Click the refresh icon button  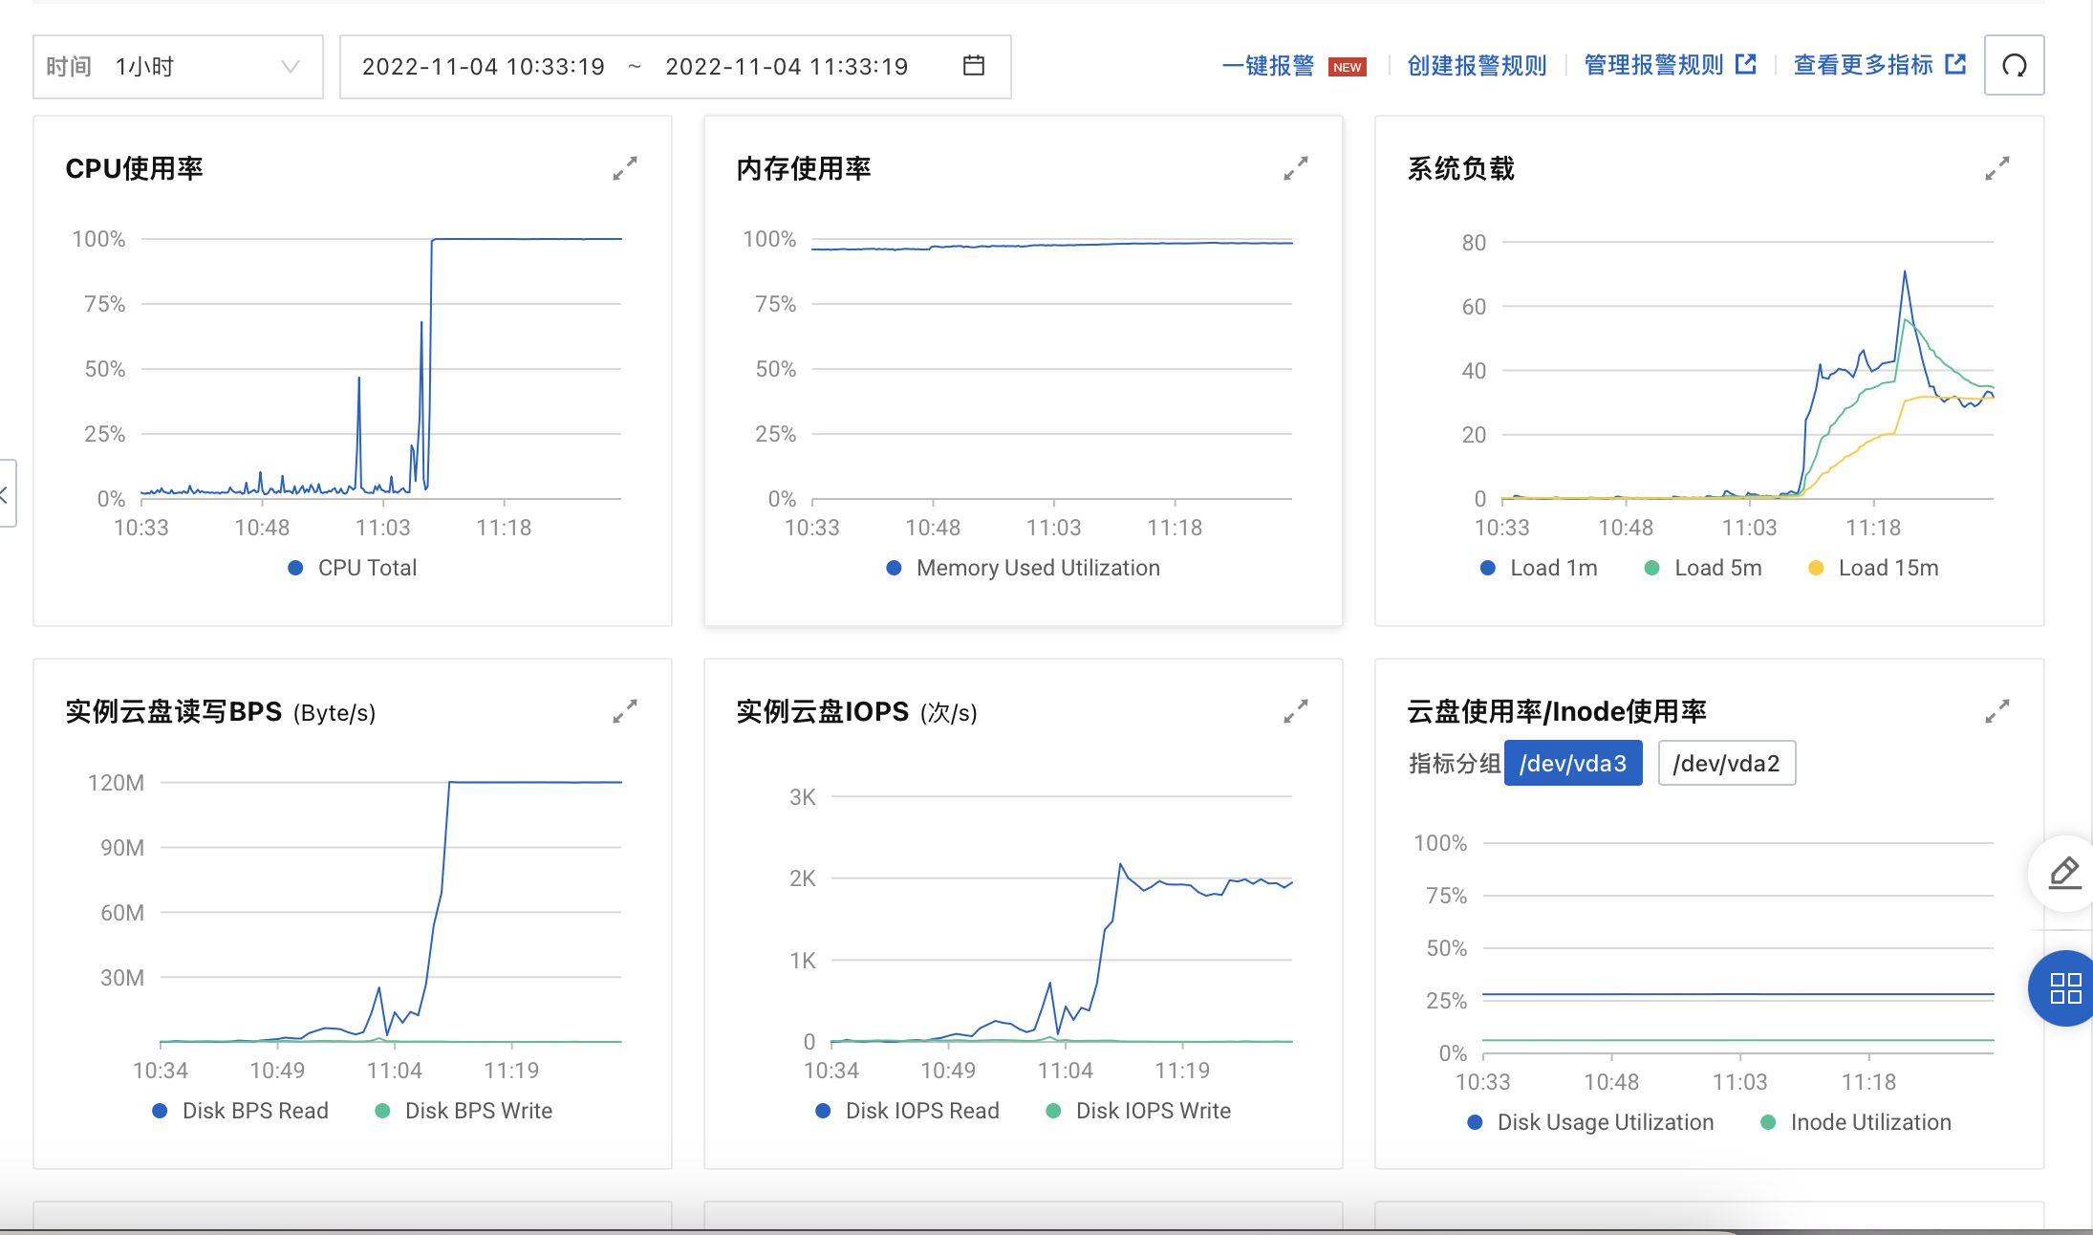coord(2015,65)
